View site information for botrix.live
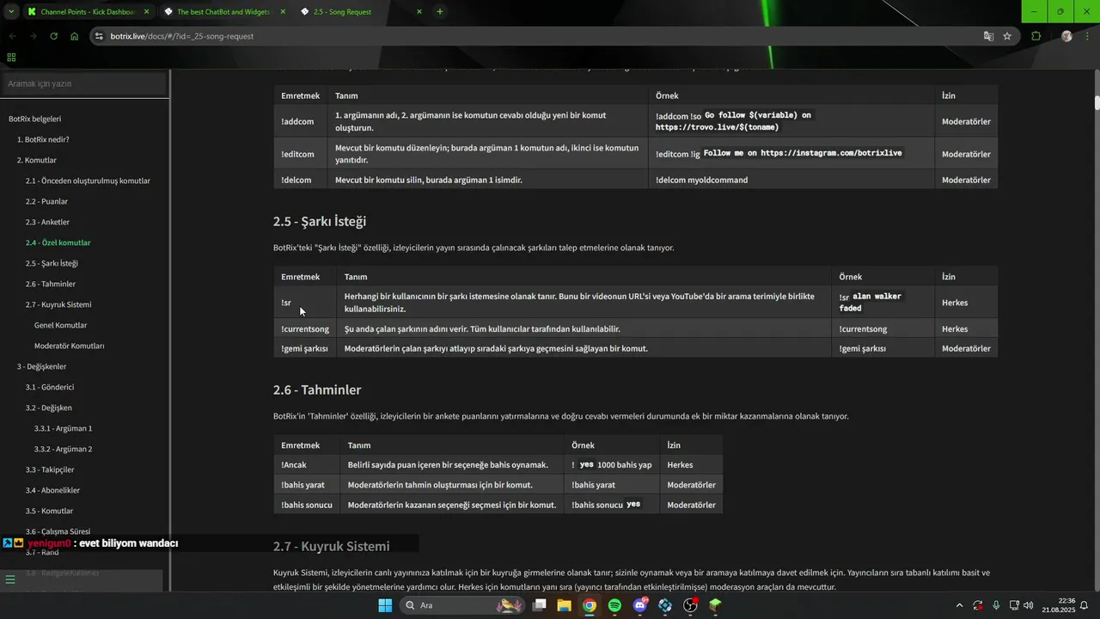 (99, 36)
